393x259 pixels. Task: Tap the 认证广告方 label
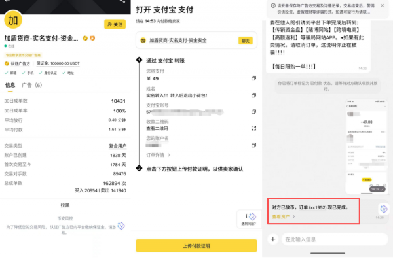(20, 64)
